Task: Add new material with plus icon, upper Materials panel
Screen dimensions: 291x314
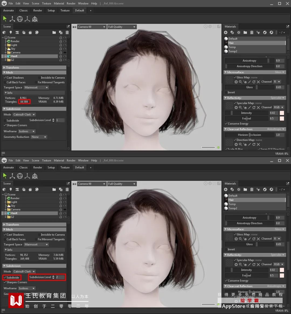Action: coord(226,32)
